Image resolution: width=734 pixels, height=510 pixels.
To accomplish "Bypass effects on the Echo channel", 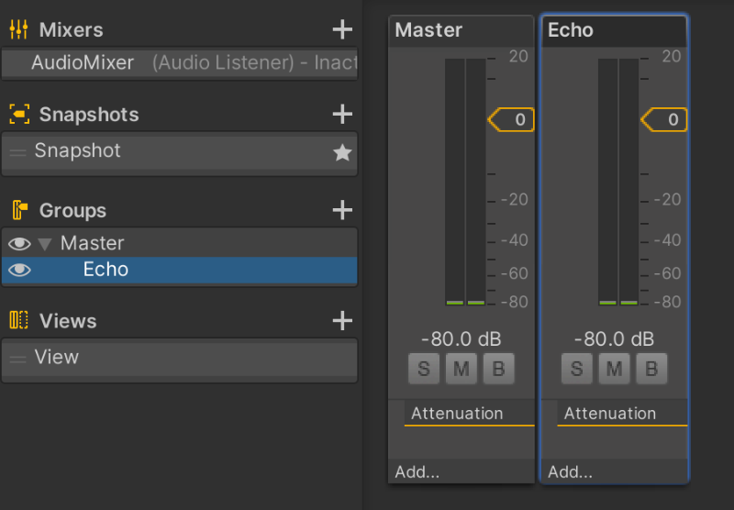I will (x=651, y=369).
